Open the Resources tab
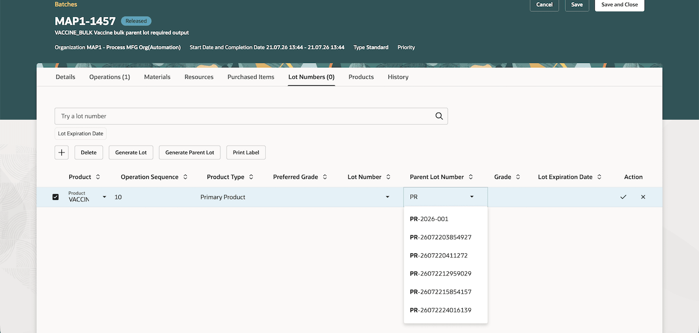The width and height of the screenshot is (699, 333). coord(199,77)
